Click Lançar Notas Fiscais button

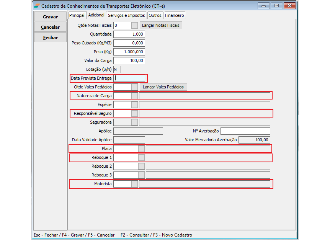160,25
